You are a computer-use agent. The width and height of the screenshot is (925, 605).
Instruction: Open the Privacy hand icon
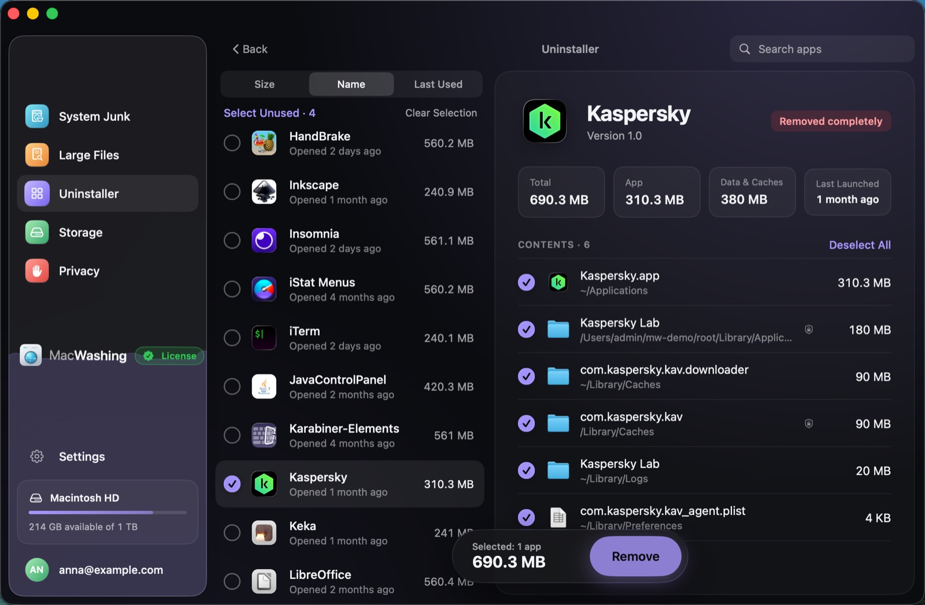(37, 271)
